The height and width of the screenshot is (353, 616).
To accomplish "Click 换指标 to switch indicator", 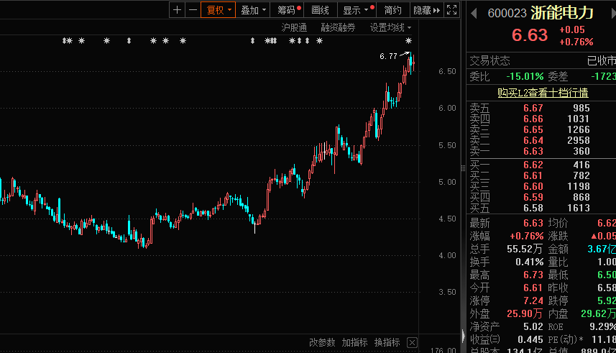I will tap(387, 342).
